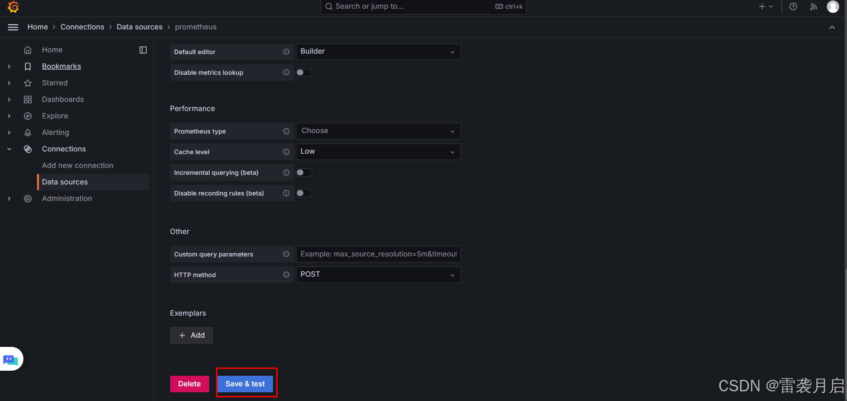Screen dimensions: 847x401
Task: Open the hamburger navigation menu
Action: (x=13, y=27)
